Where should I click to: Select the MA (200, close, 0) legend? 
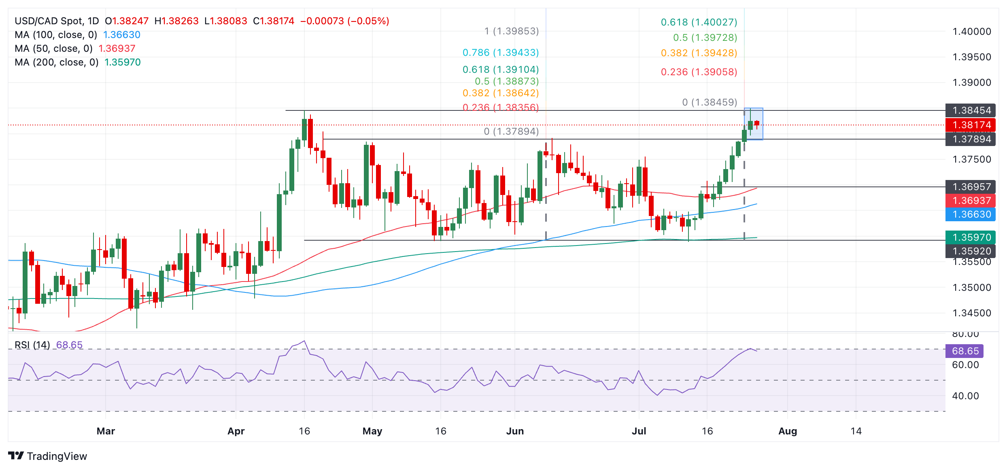click(x=57, y=62)
